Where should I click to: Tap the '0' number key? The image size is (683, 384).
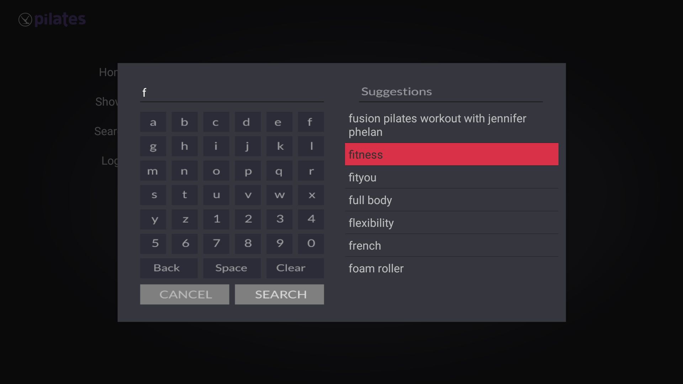tap(311, 244)
